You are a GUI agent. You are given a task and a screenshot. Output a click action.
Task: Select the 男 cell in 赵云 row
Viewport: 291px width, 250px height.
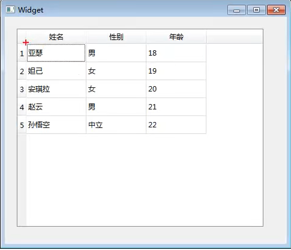click(x=116, y=107)
